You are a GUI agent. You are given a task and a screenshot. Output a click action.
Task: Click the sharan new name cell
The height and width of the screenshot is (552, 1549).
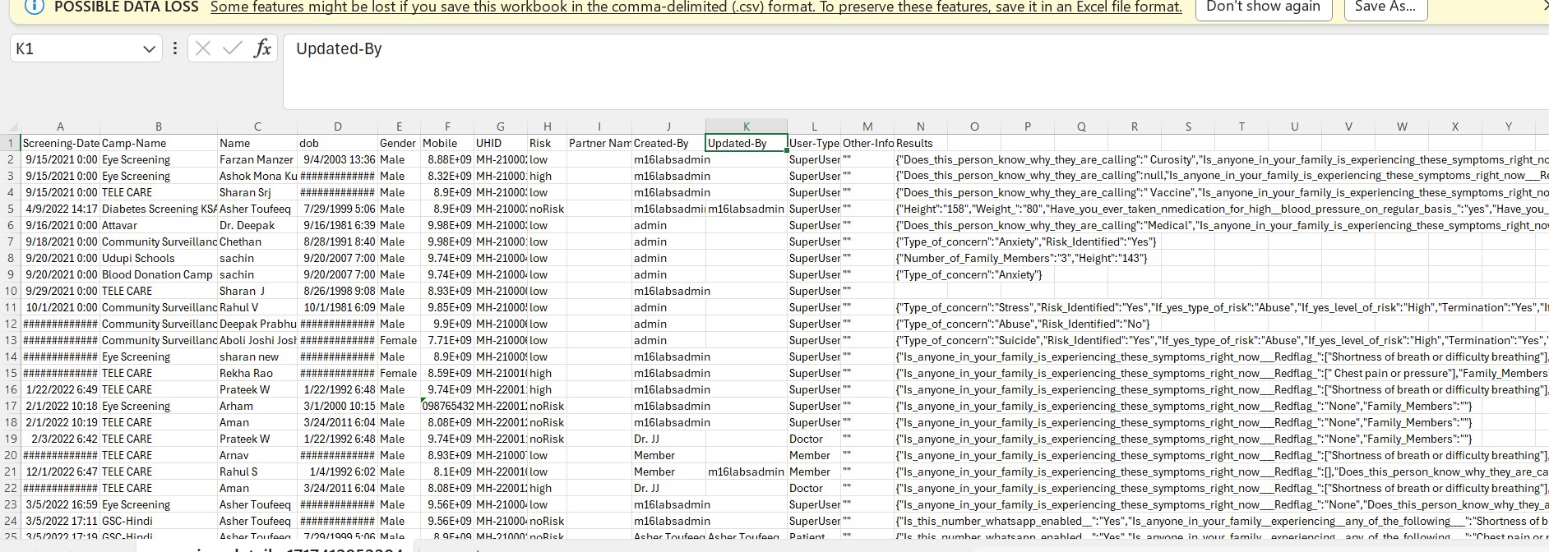pos(257,356)
